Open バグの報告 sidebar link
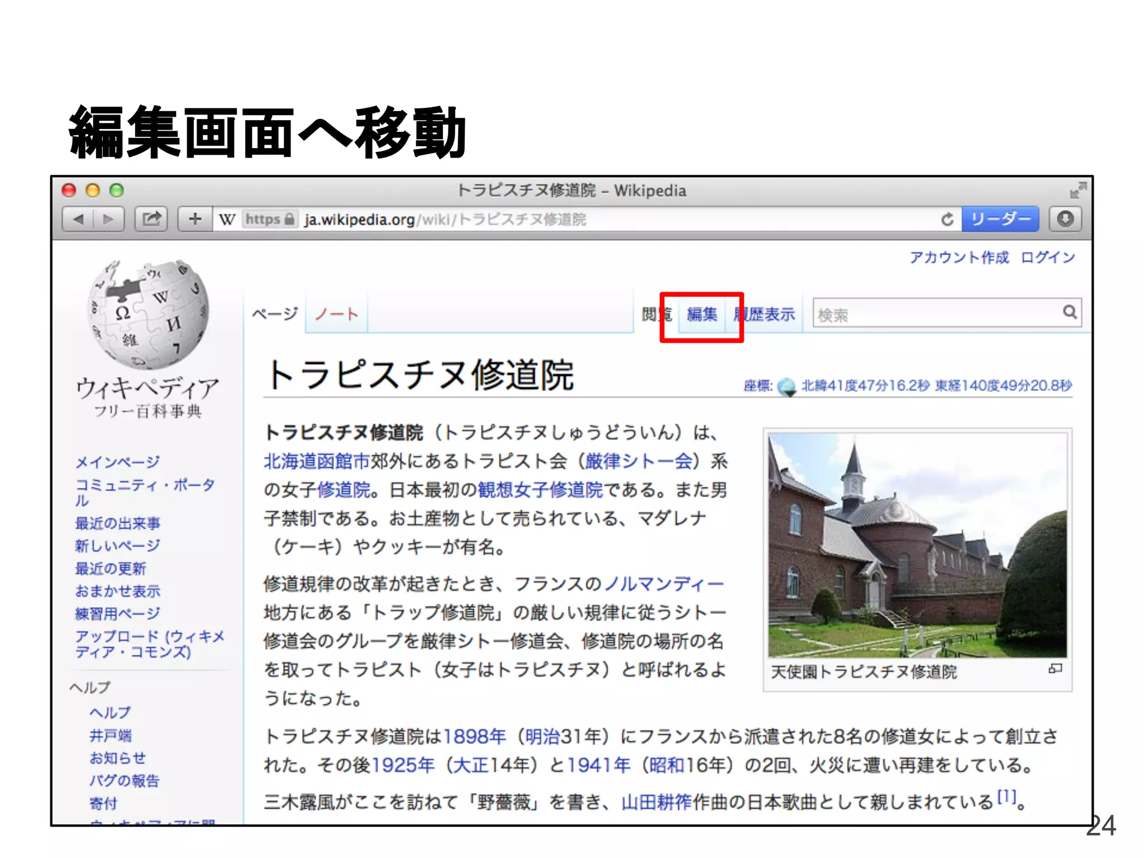1144x858 pixels. tap(125, 780)
